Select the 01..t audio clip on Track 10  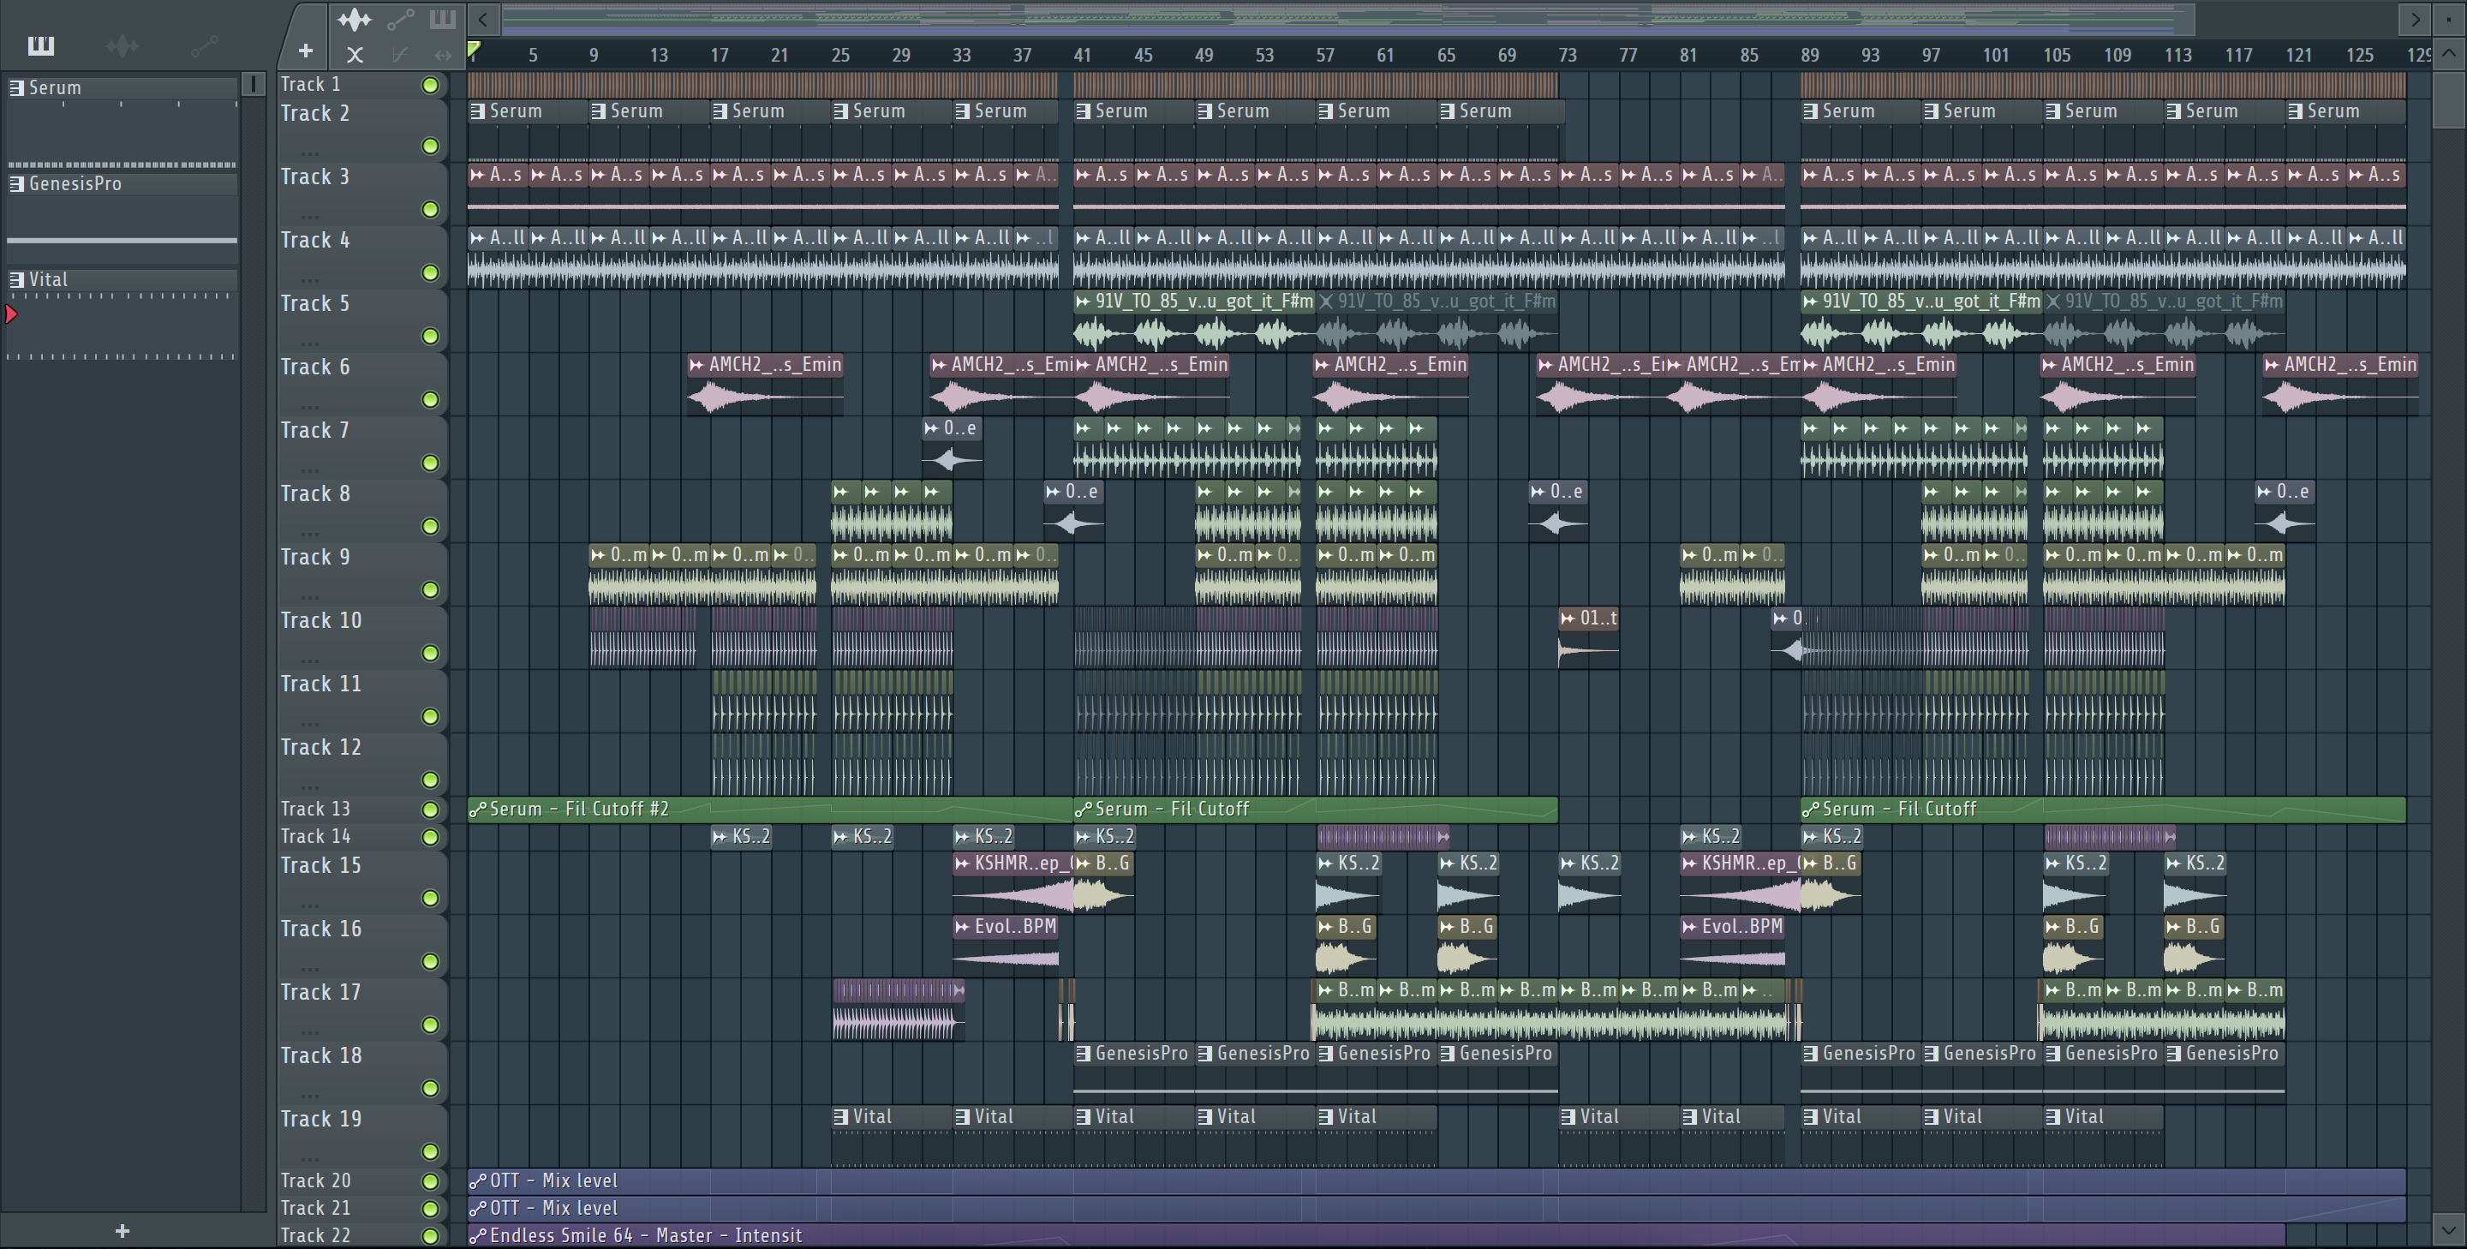[1589, 637]
